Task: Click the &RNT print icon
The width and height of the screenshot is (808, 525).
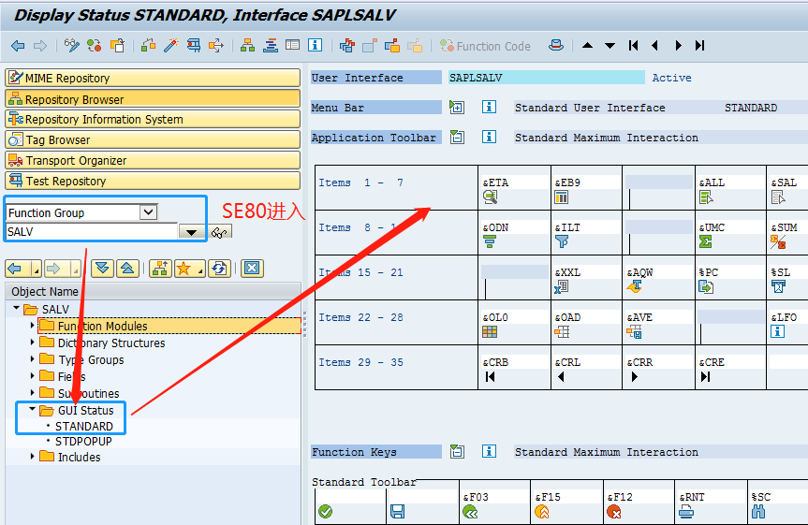Action: pyautogui.click(x=686, y=512)
